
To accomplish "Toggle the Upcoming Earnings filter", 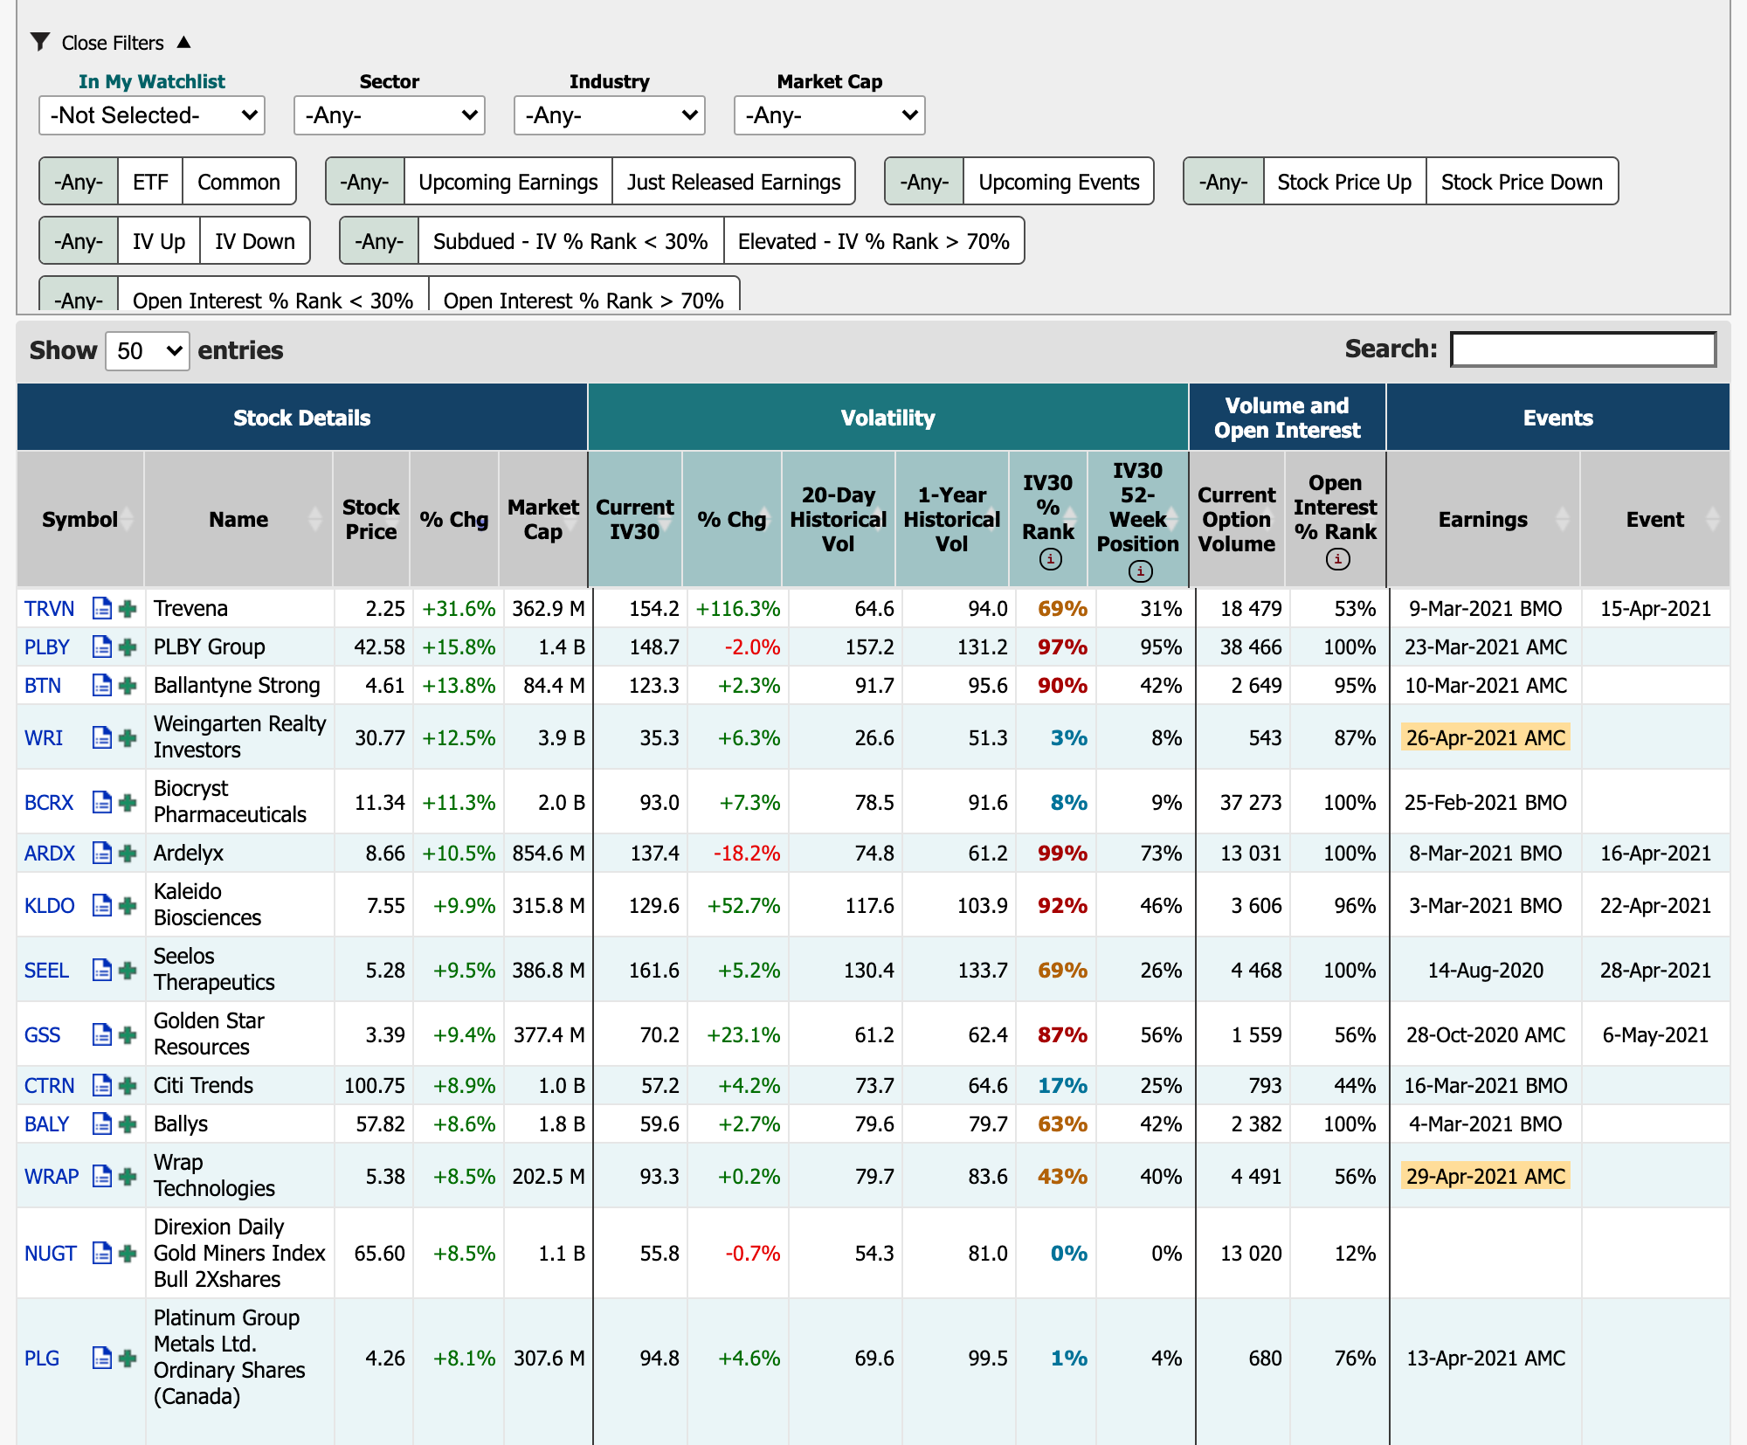I will 508,182.
